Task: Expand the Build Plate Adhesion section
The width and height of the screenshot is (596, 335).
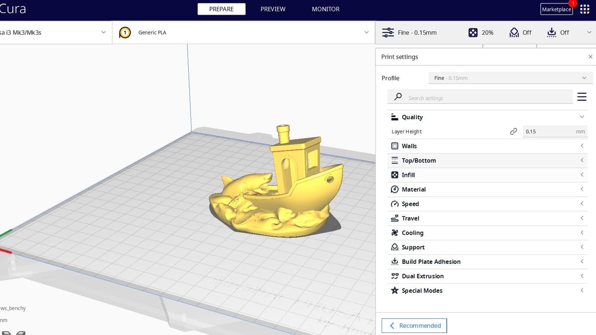Action: pyautogui.click(x=582, y=261)
